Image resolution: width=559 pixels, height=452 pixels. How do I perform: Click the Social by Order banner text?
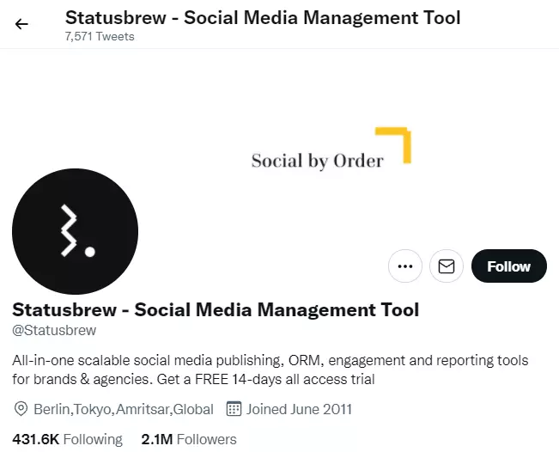[x=317, y=161]
